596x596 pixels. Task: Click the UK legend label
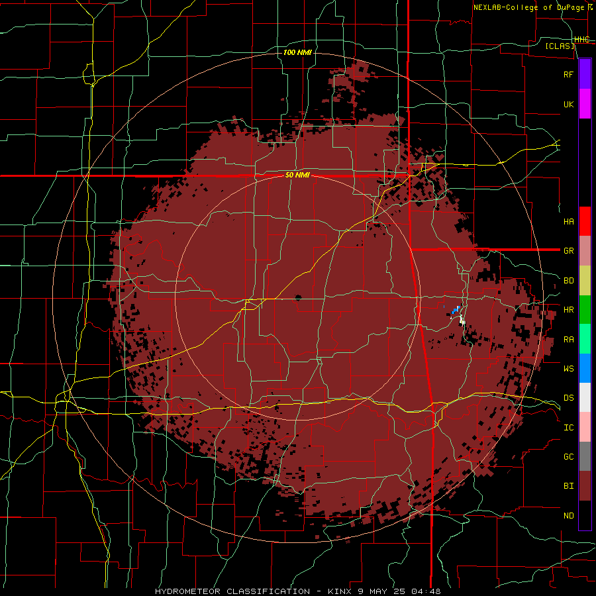[x=568, y=104]
